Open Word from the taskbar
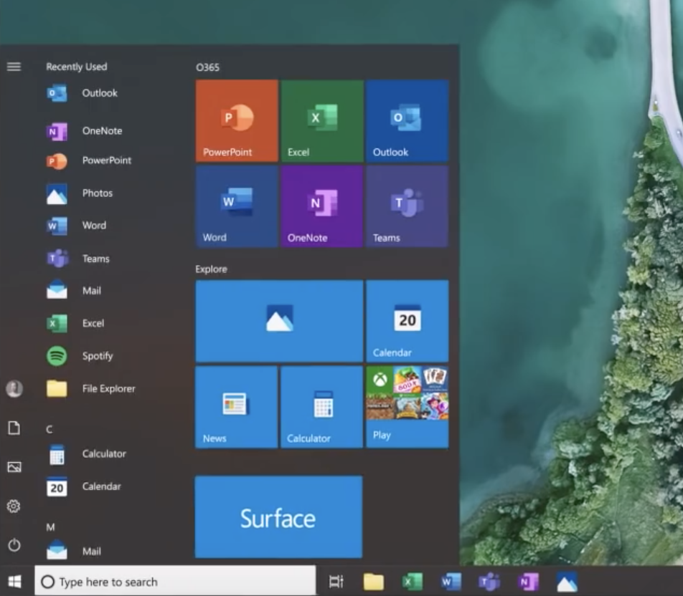The image size is (683, 596). click(x=451, y=582)
